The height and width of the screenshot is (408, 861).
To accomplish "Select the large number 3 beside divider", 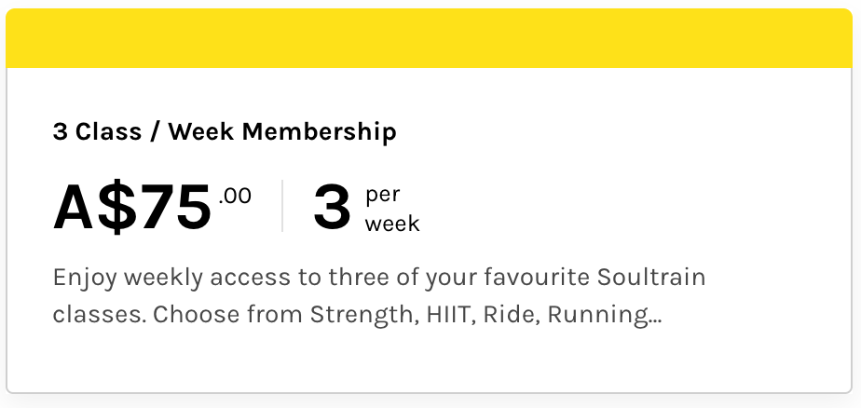I will [x=332, y=207].
